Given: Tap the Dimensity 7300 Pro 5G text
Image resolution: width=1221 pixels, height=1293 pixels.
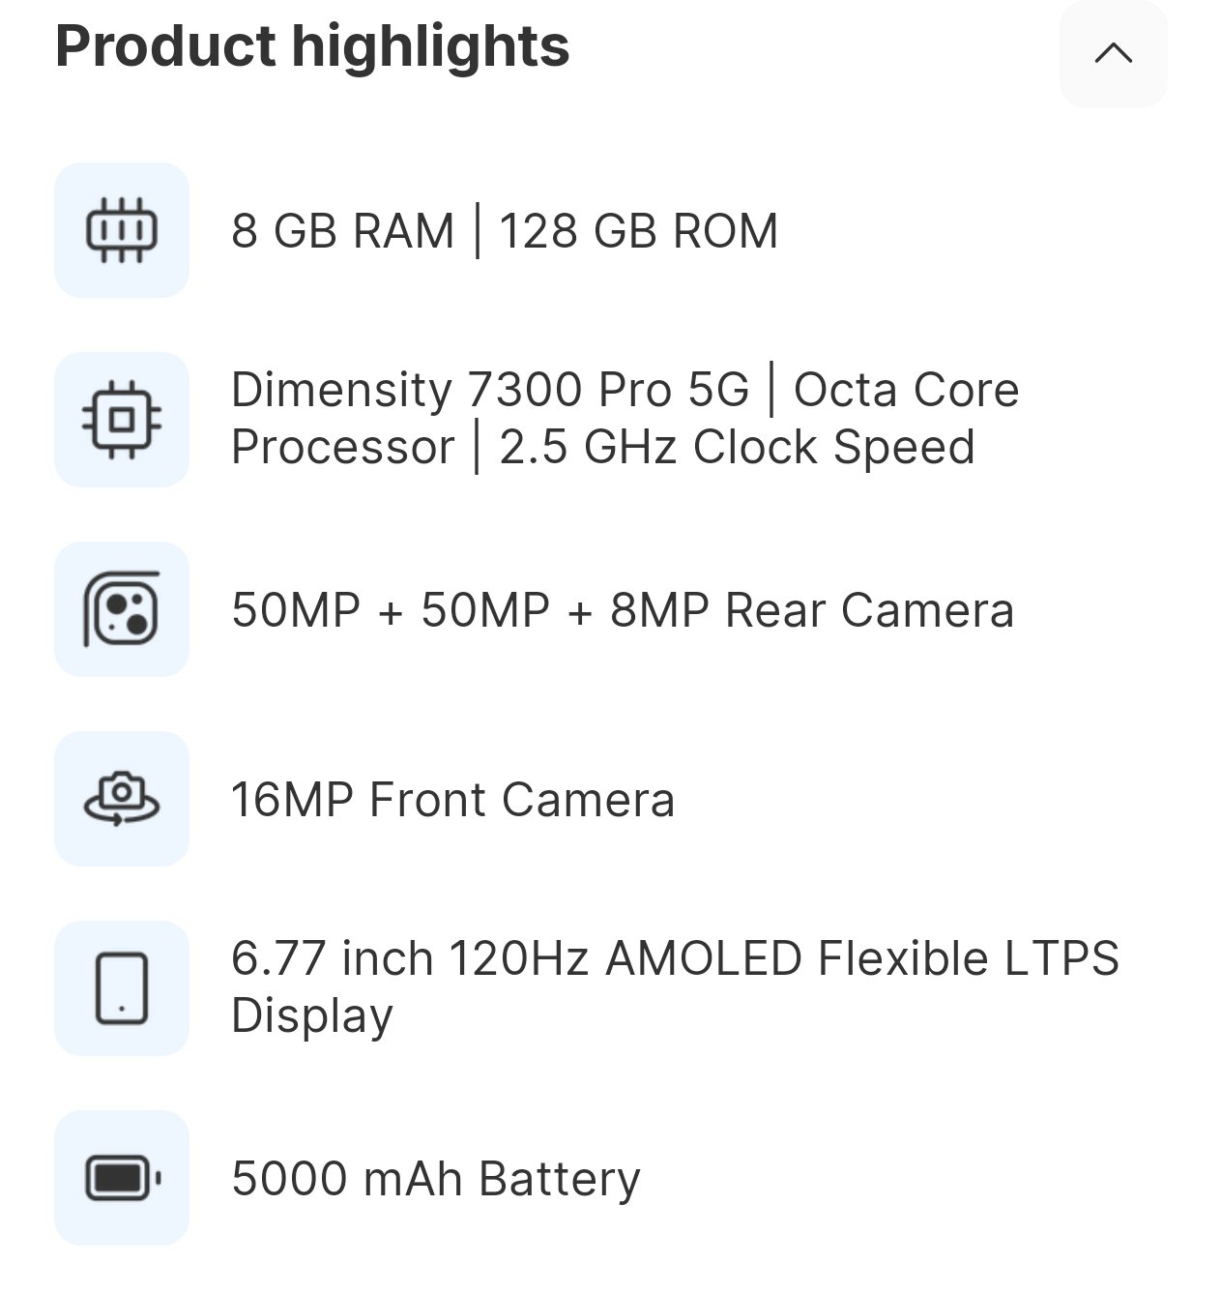Looking at the screenshot, I should pyautogui.click(x=490, y=390).
